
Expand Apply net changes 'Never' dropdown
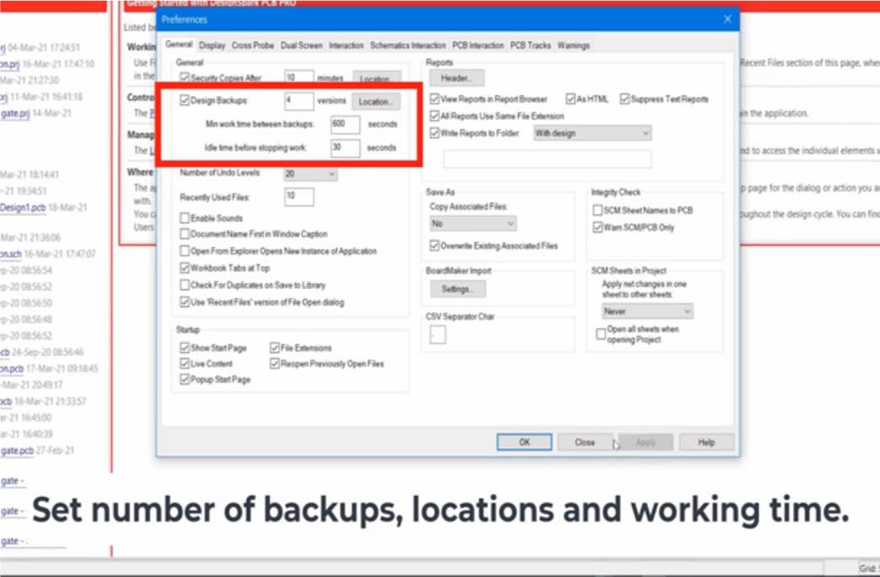click(647, 312)
